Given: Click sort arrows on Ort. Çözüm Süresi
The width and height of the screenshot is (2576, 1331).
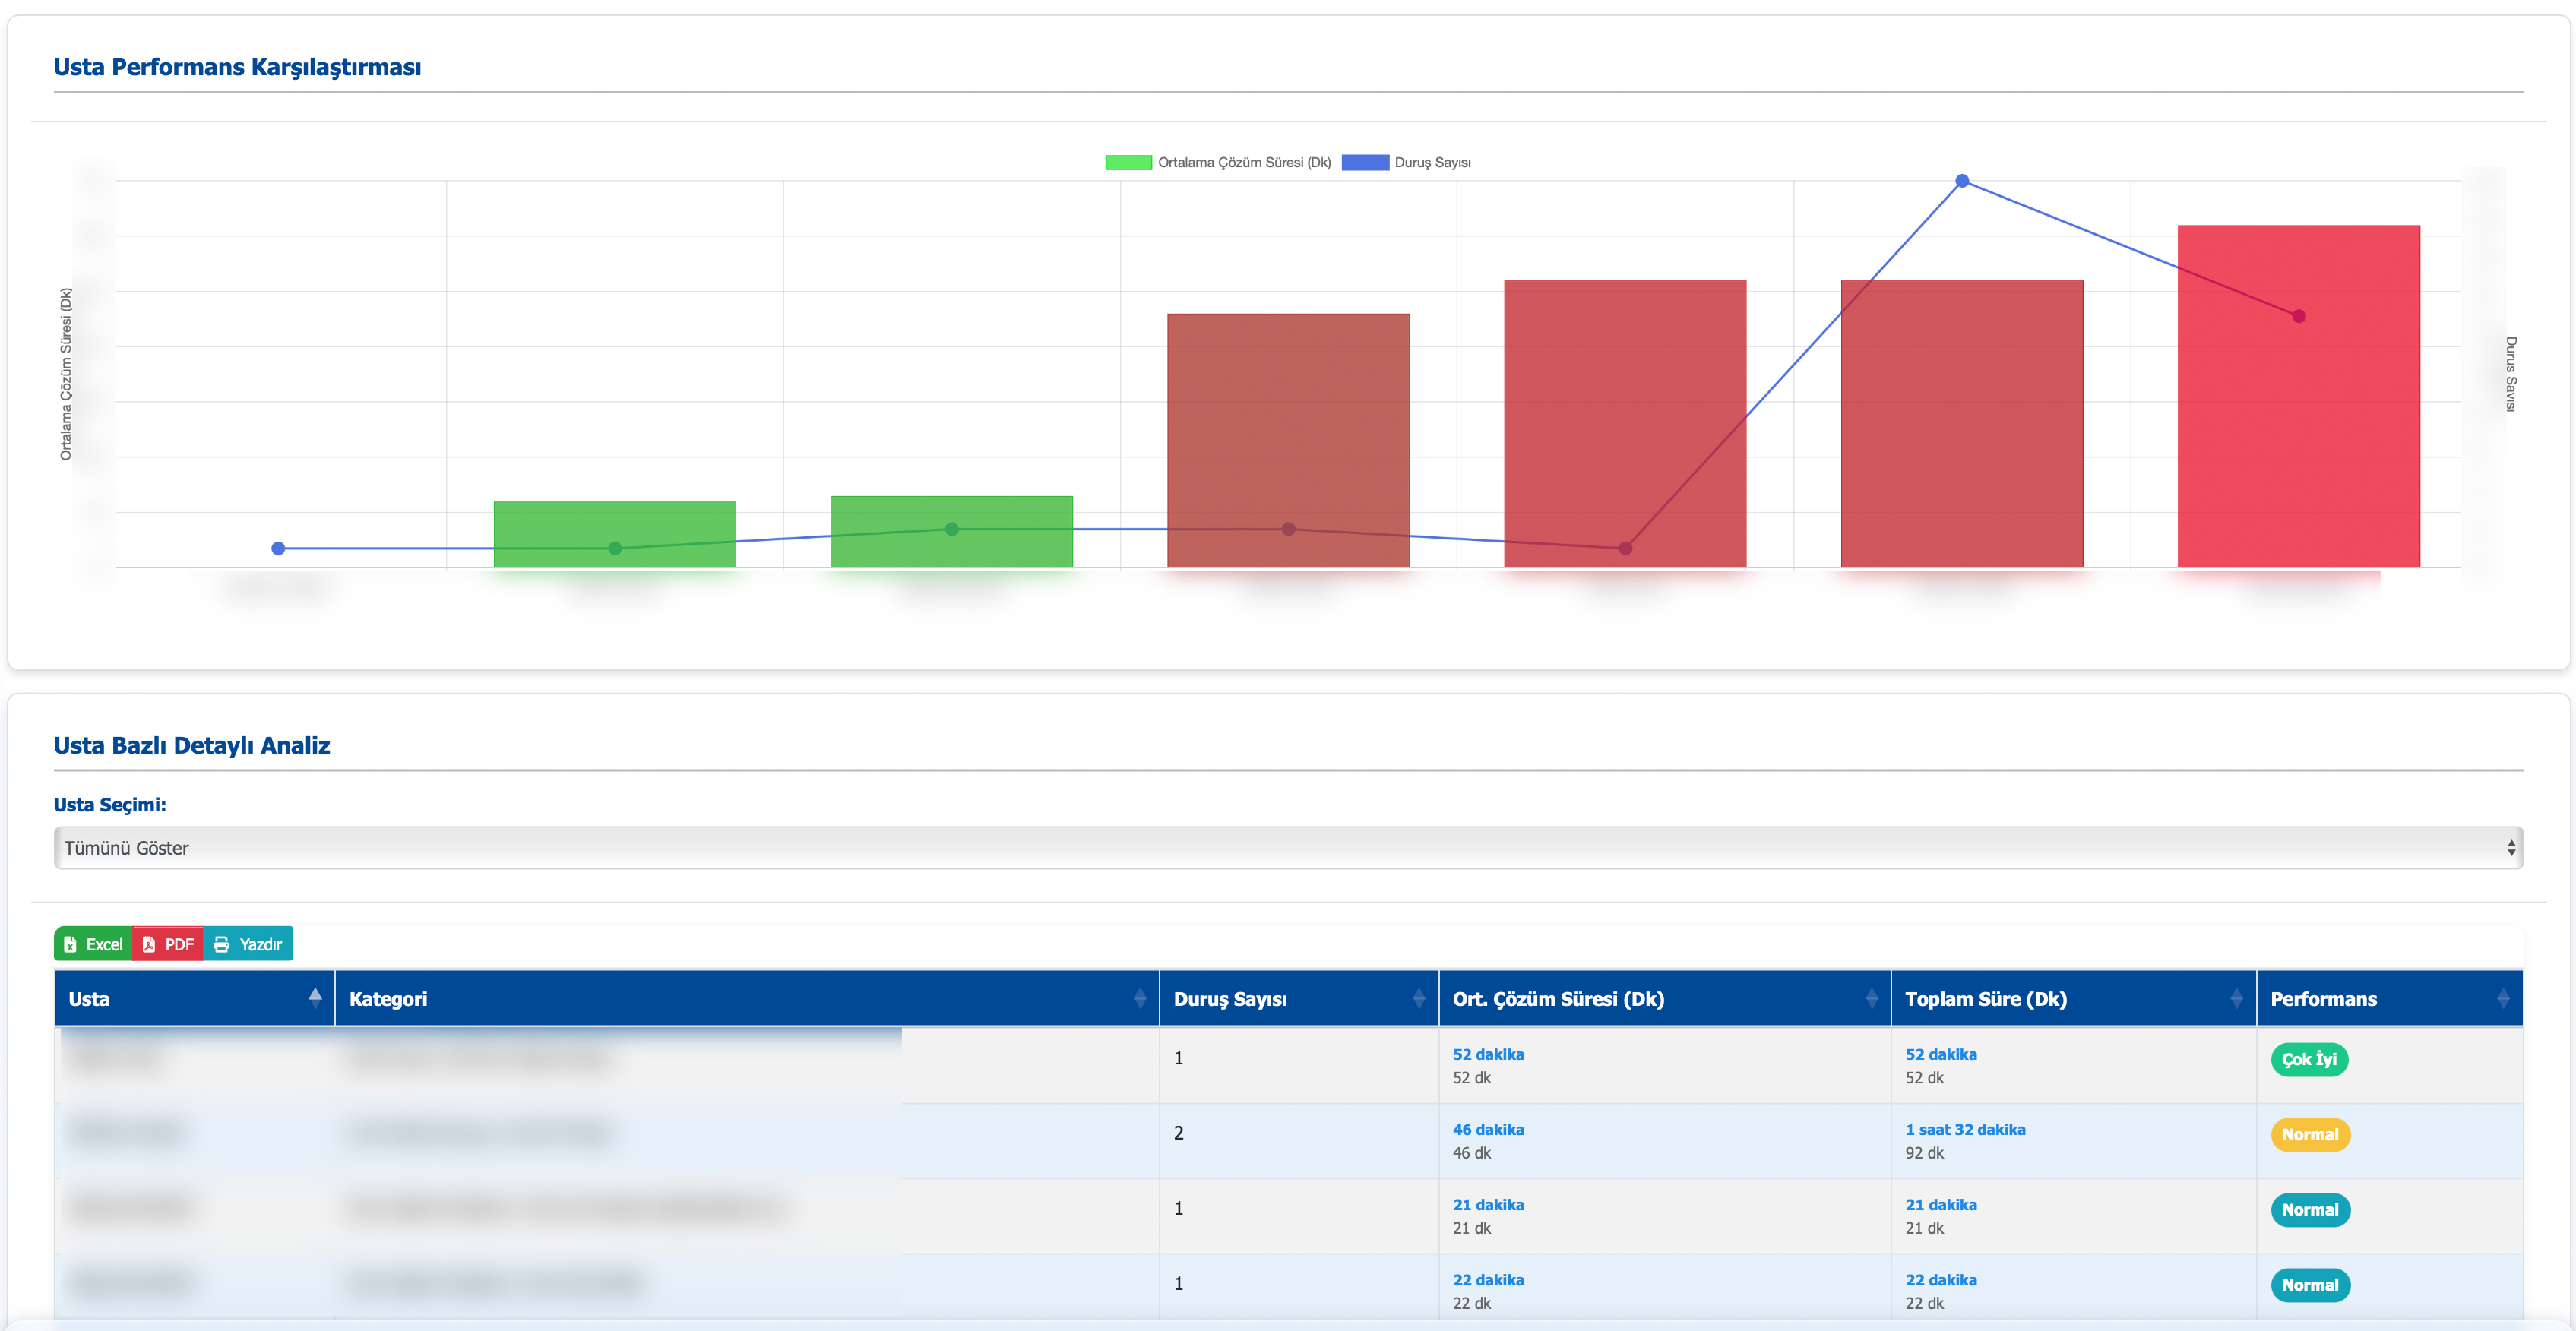Looking at the screenshot, I should [x=1871, y=998].
